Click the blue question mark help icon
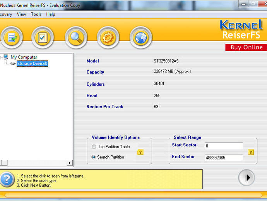267x201 pixels. pos(7,179)
